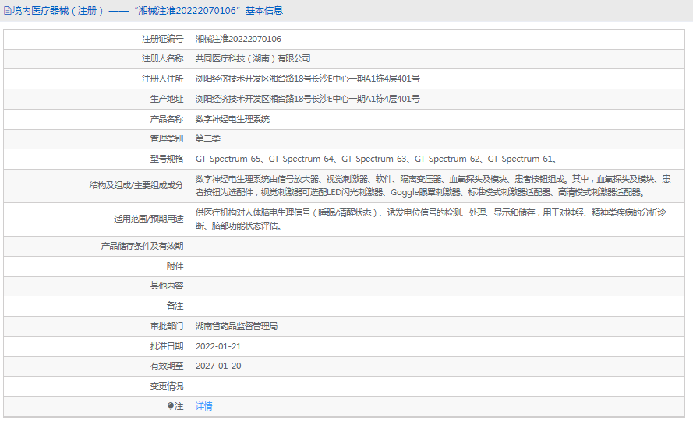This screenshot has height=424, width=693.
Task: Click the 产品名称 label
Action: click(x=167, y=119)
